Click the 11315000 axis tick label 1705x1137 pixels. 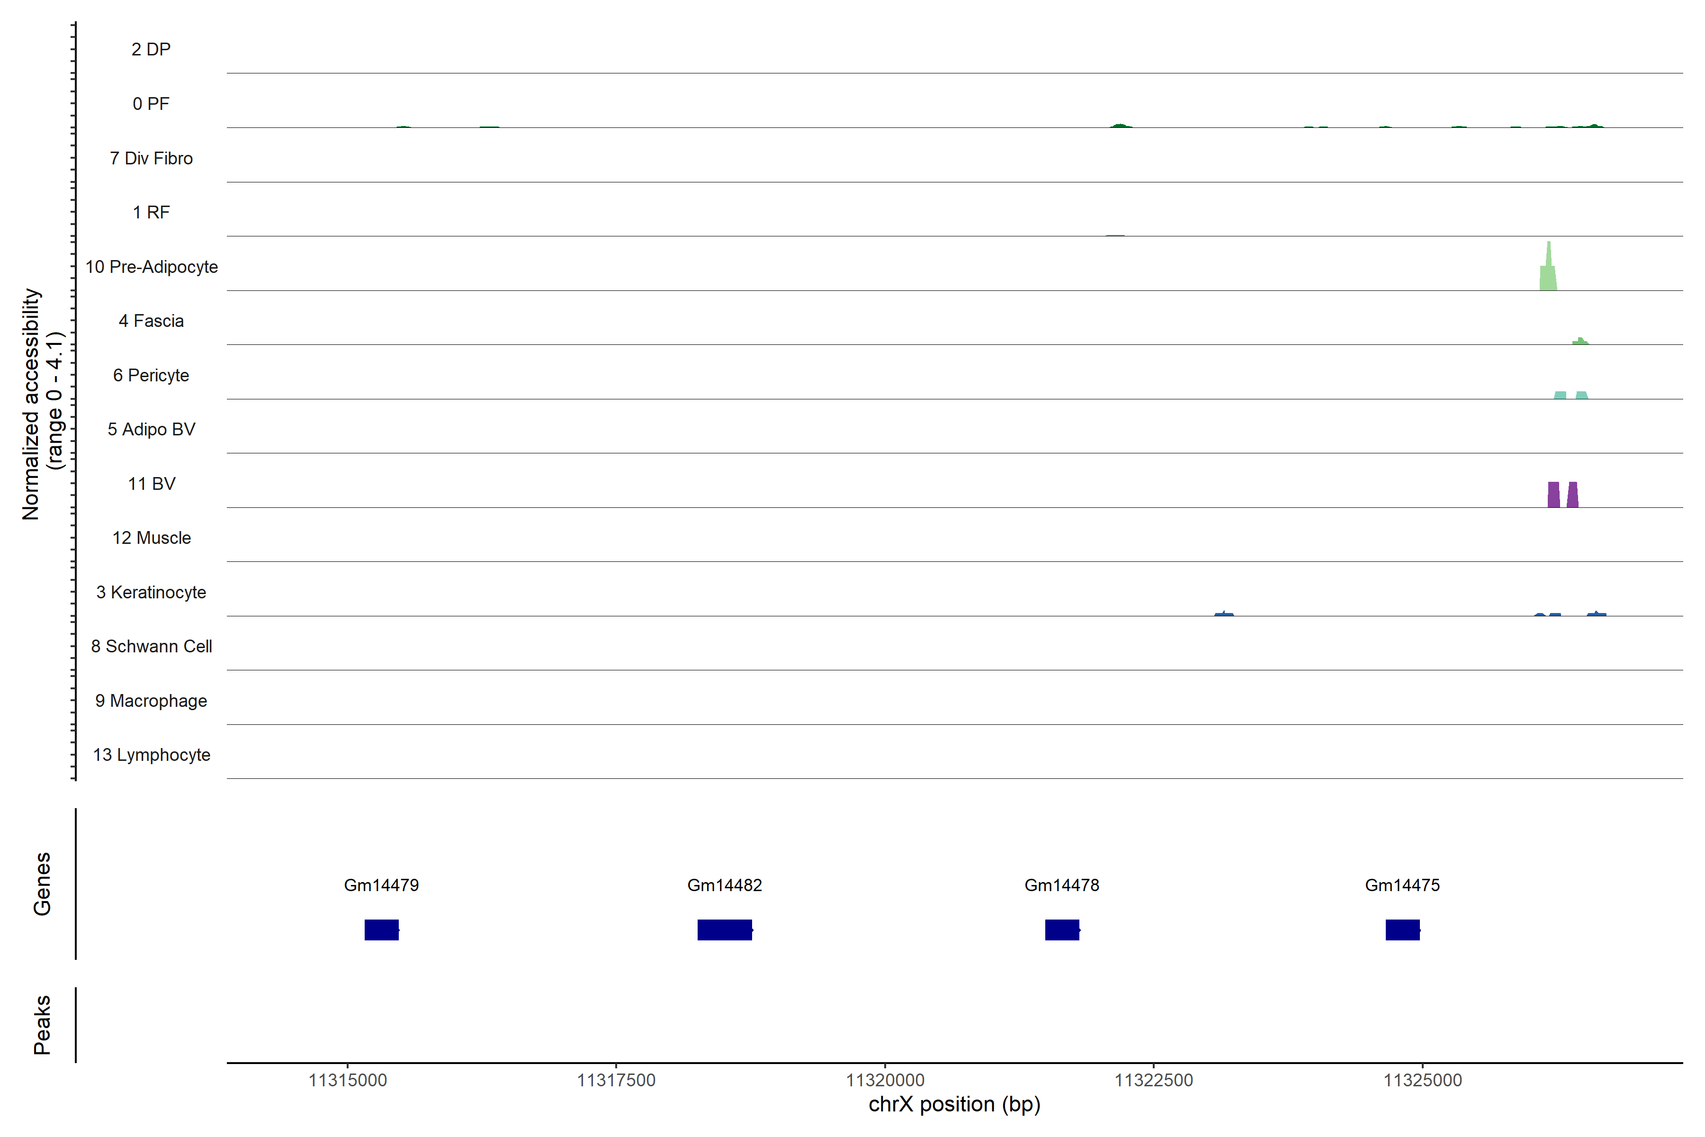coord(347,1080)
